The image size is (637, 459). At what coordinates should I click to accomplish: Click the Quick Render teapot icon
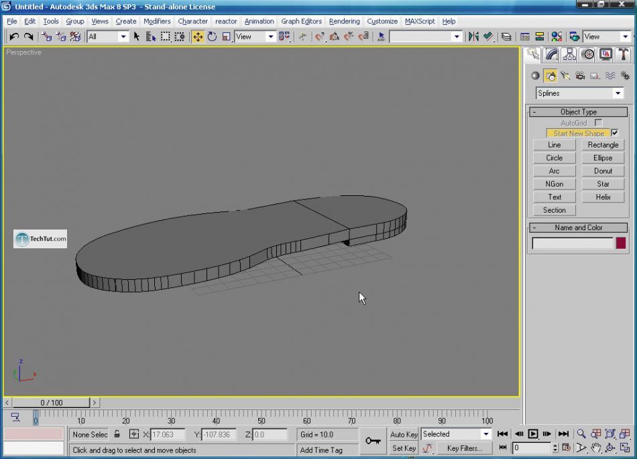[574, 37]
